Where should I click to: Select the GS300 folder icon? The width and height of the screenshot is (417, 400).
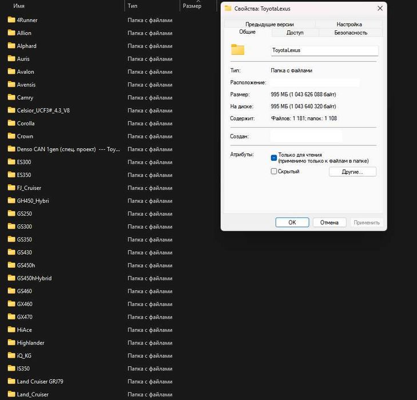coord(11,226)
